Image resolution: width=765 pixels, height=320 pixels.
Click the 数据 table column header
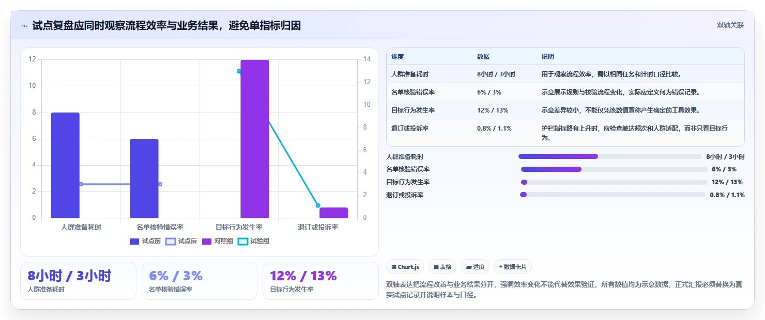tap(483, 57)
